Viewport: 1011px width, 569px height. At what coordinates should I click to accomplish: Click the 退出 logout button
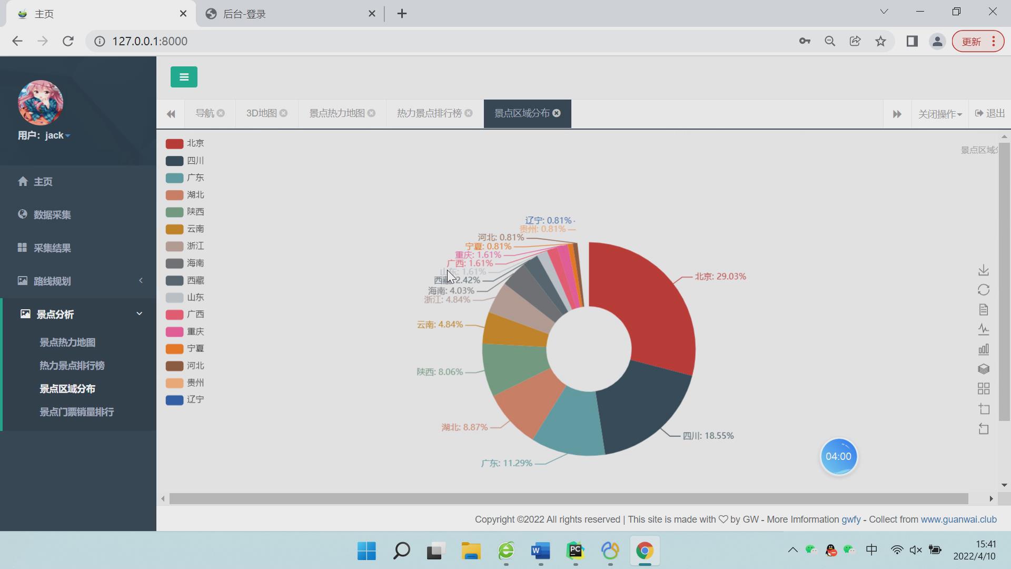(990, 114)
